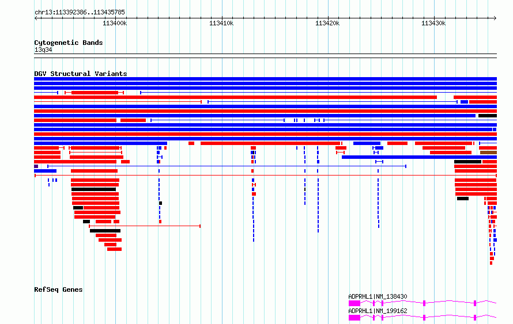Select the RefSeq Genes track title
This screenshot has width=513, height=324.
58,289
